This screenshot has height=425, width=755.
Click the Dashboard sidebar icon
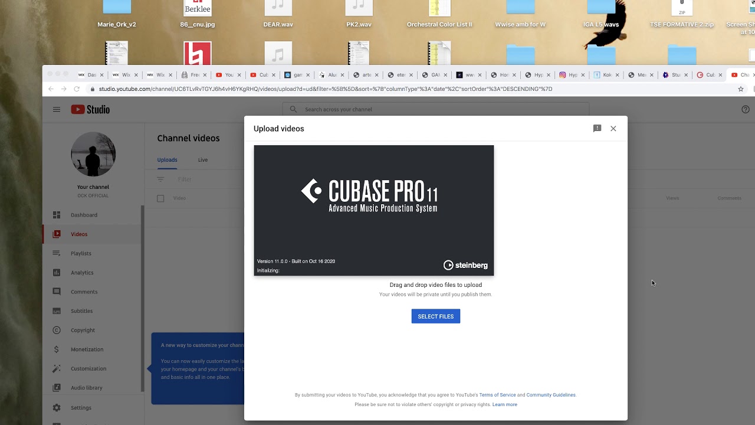[57, 215]
